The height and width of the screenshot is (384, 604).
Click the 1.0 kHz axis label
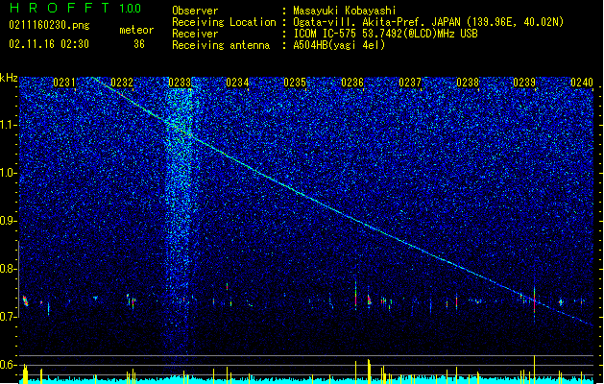point(9,173)
